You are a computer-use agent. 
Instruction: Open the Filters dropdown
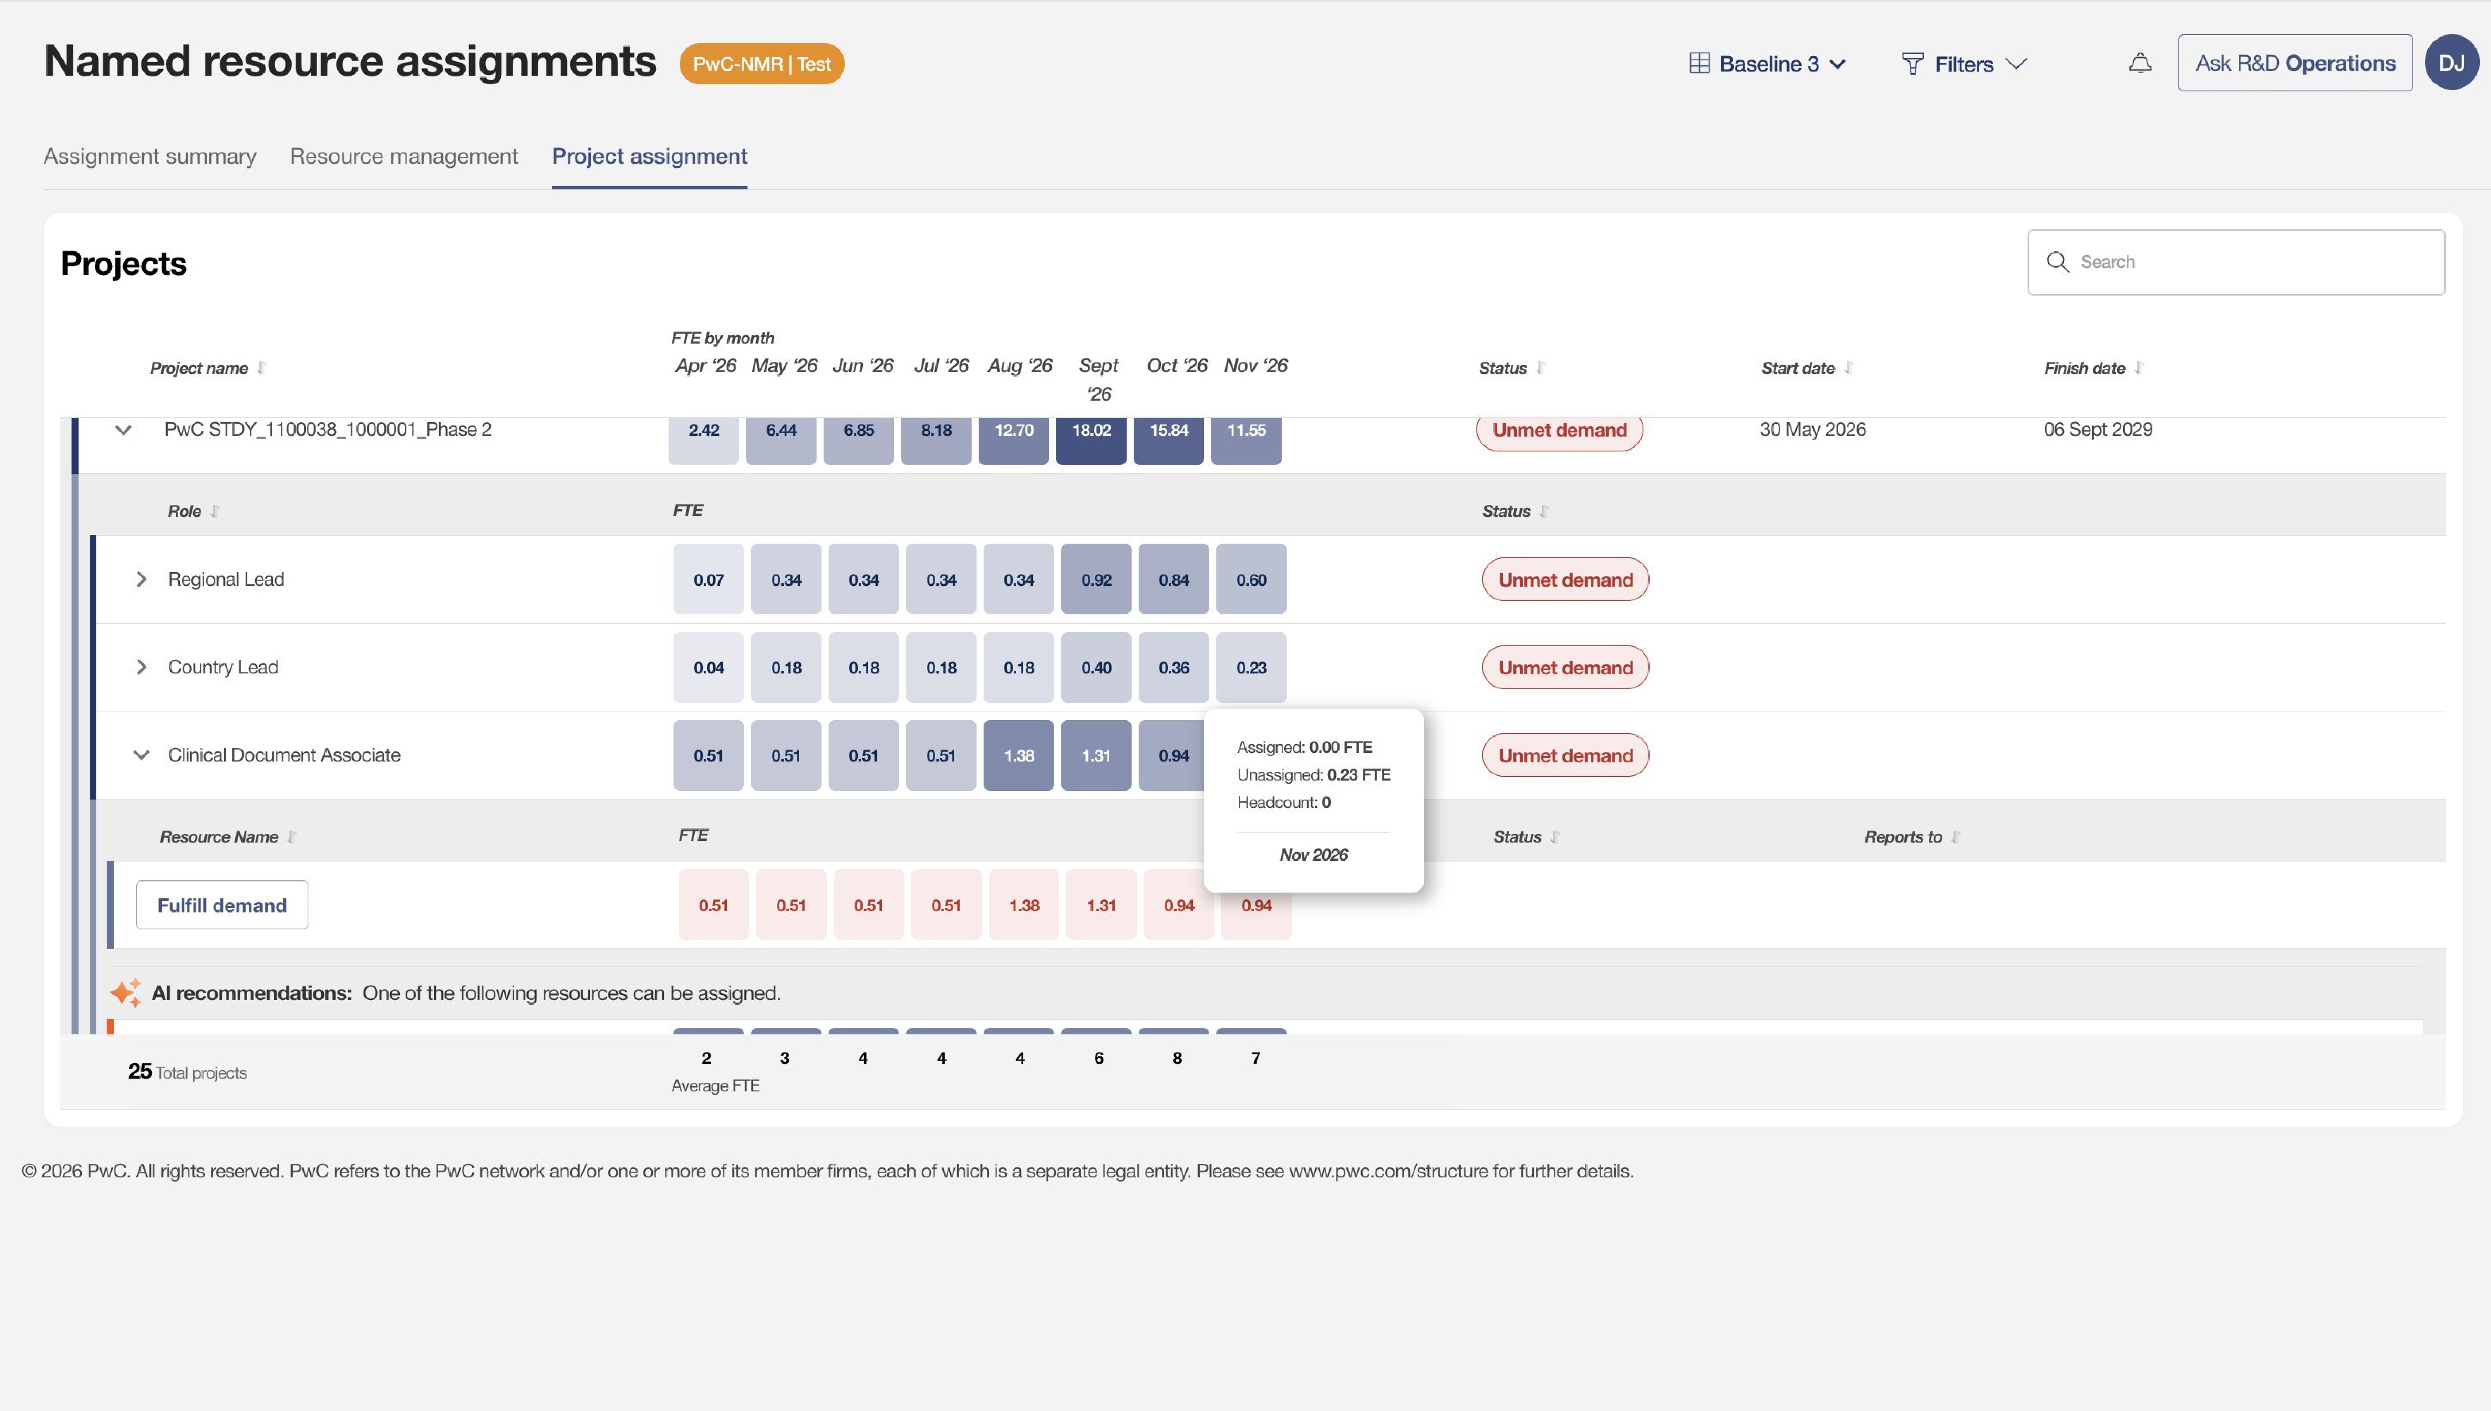pyautogui.click(x=1964, y=64)
